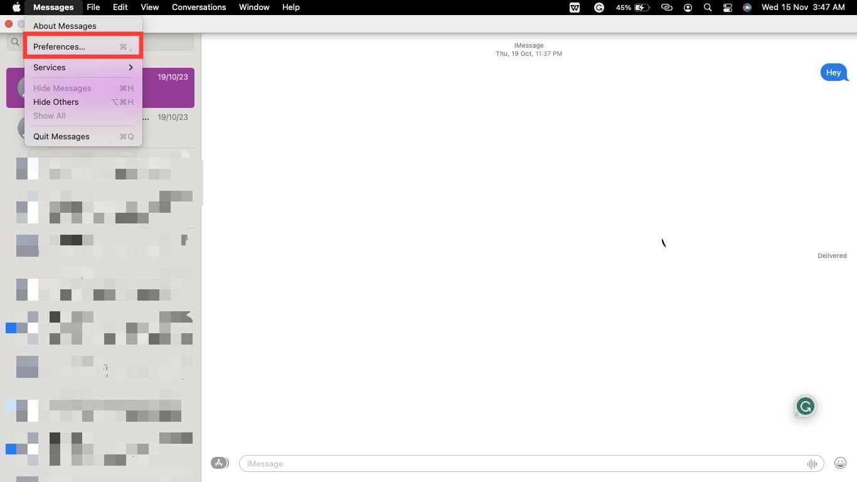857x482 pixels.
Task: Open date and time Wed 15 Nov
Action: coord(803,8)
